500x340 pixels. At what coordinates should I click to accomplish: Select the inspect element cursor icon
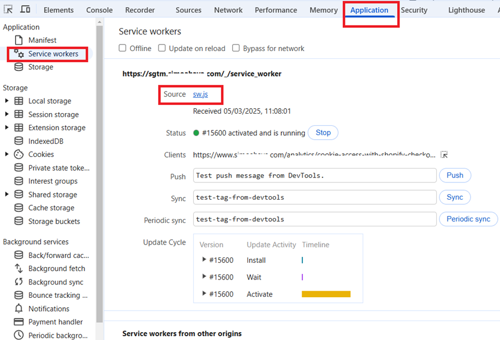coord(9,9)
